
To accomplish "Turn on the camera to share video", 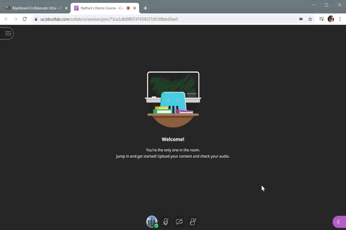I will click(x=179, y=221).
